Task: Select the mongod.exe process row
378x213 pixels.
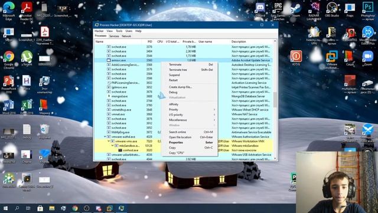Action: point(184,96)
